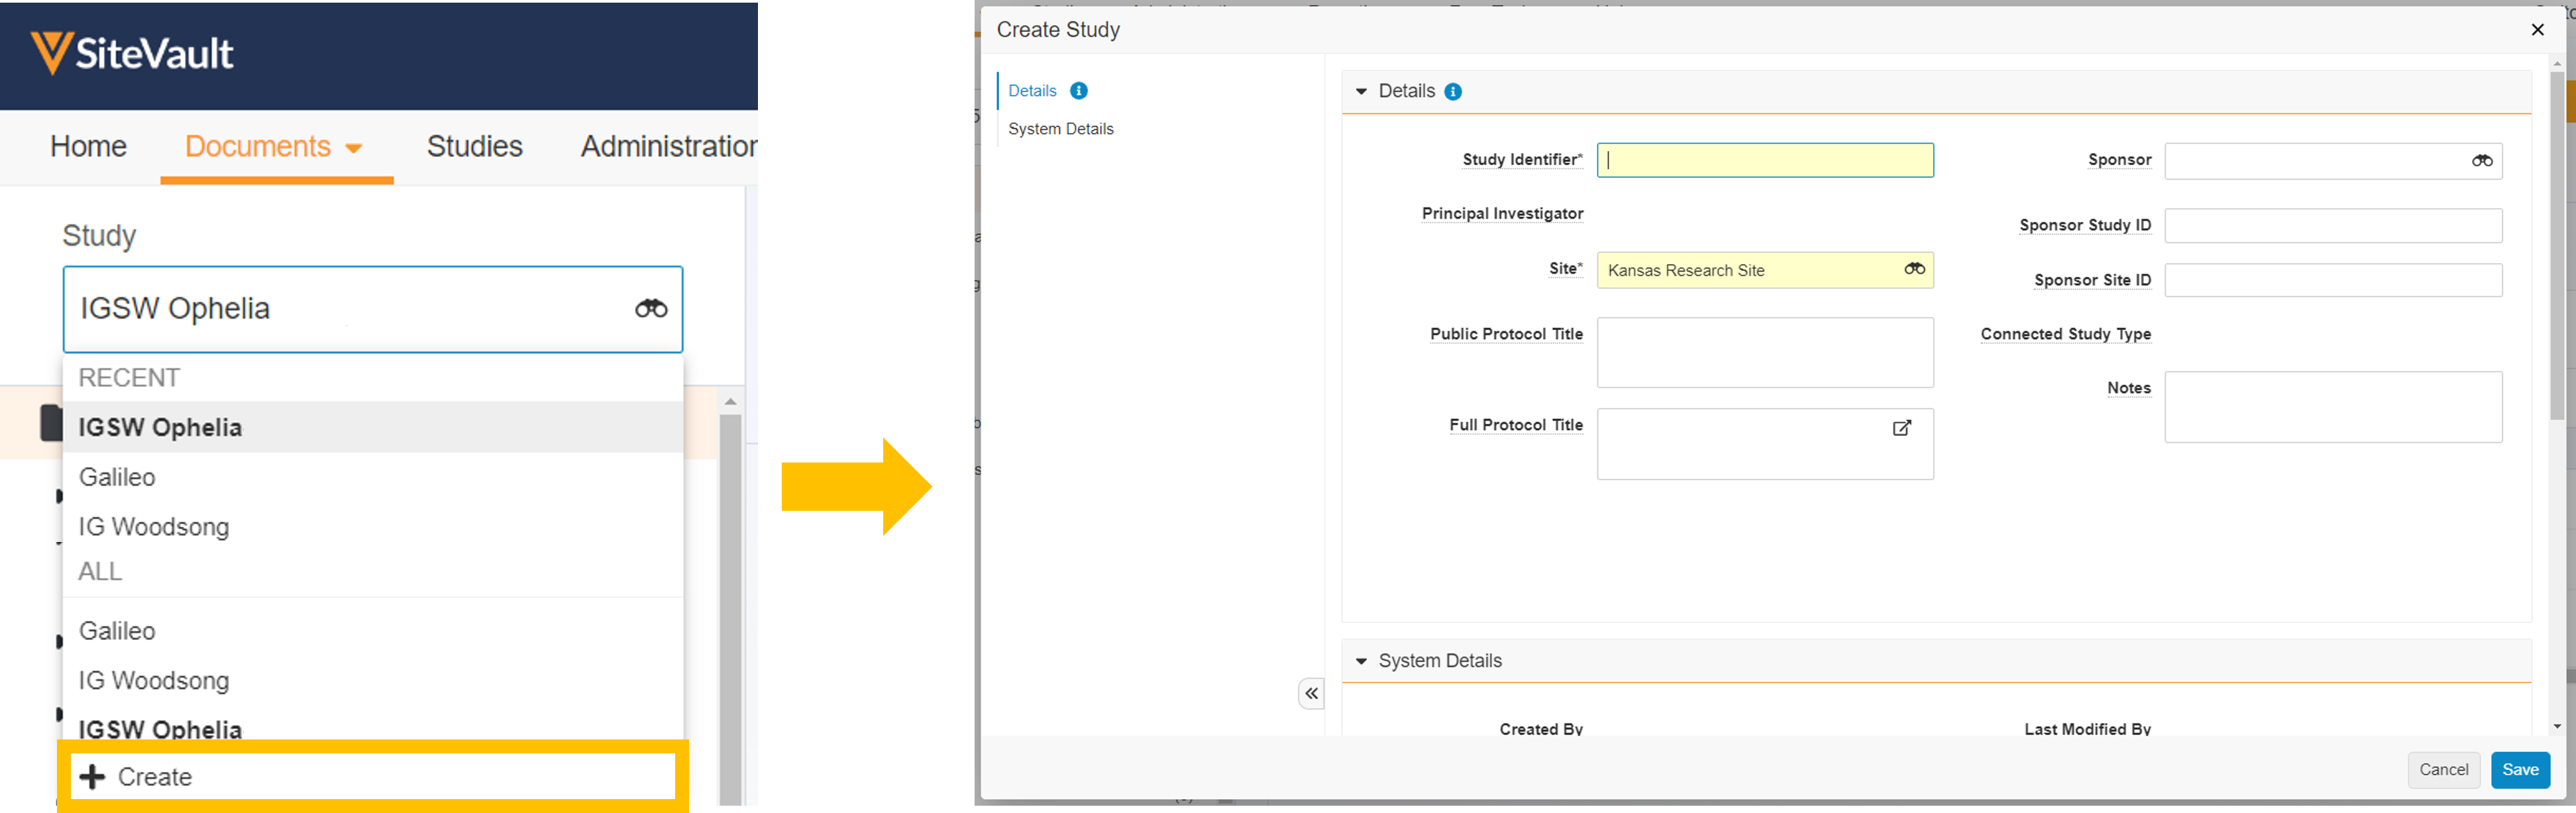Open Full Protocol Title pop-out editor icon

point(1901,428)
